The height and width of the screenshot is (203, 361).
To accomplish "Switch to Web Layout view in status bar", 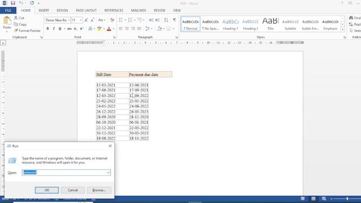I will [x=324, y=198].
